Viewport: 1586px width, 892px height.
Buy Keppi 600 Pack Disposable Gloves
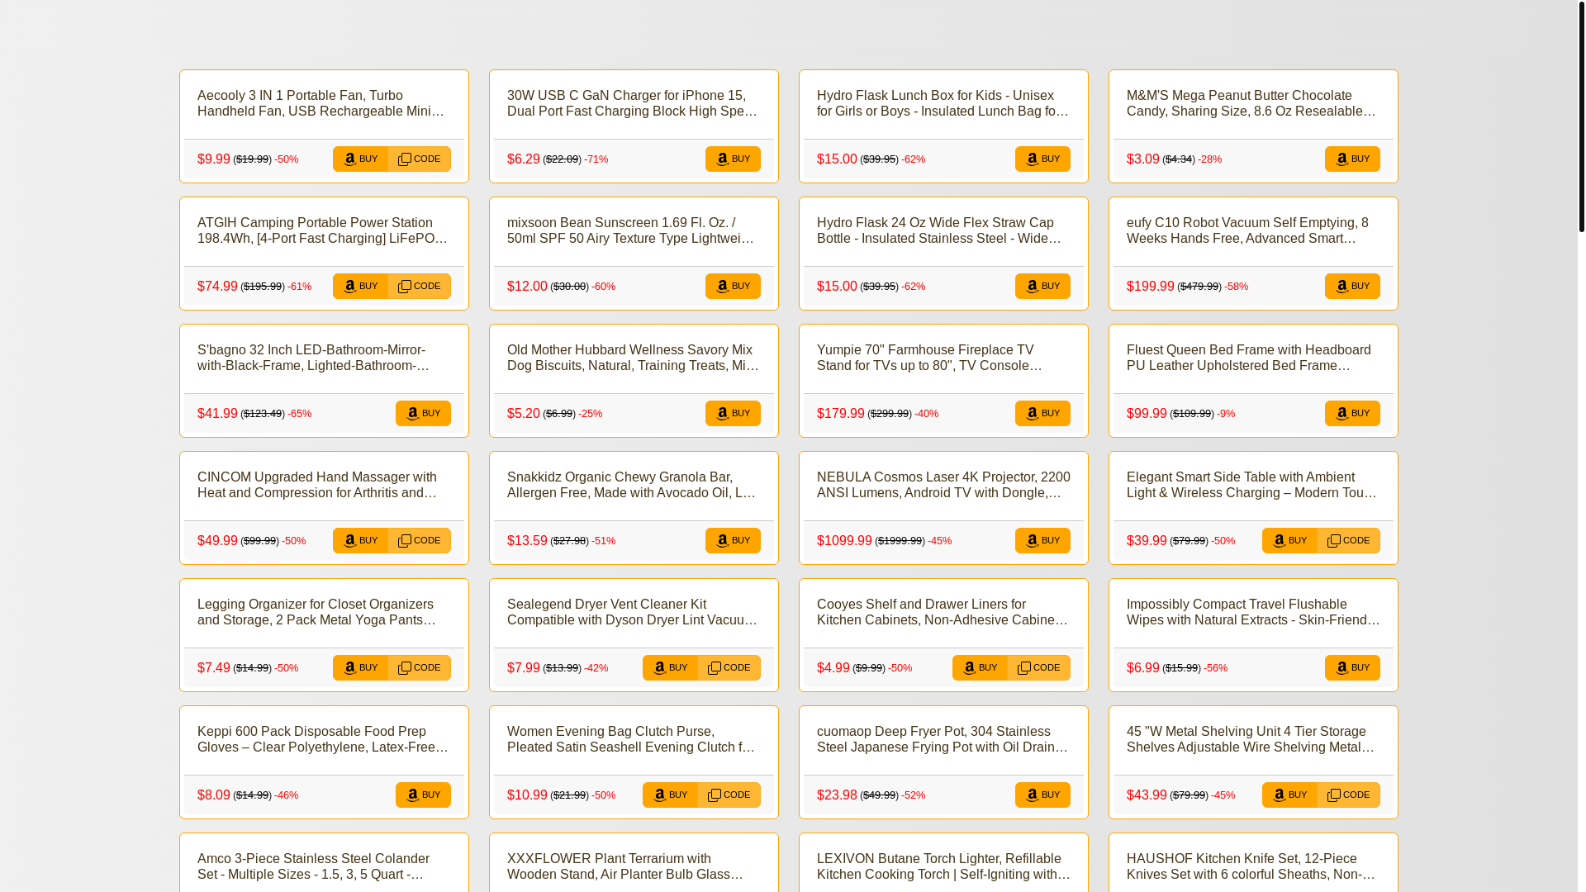pyautogui.click(x=423, y=795)
